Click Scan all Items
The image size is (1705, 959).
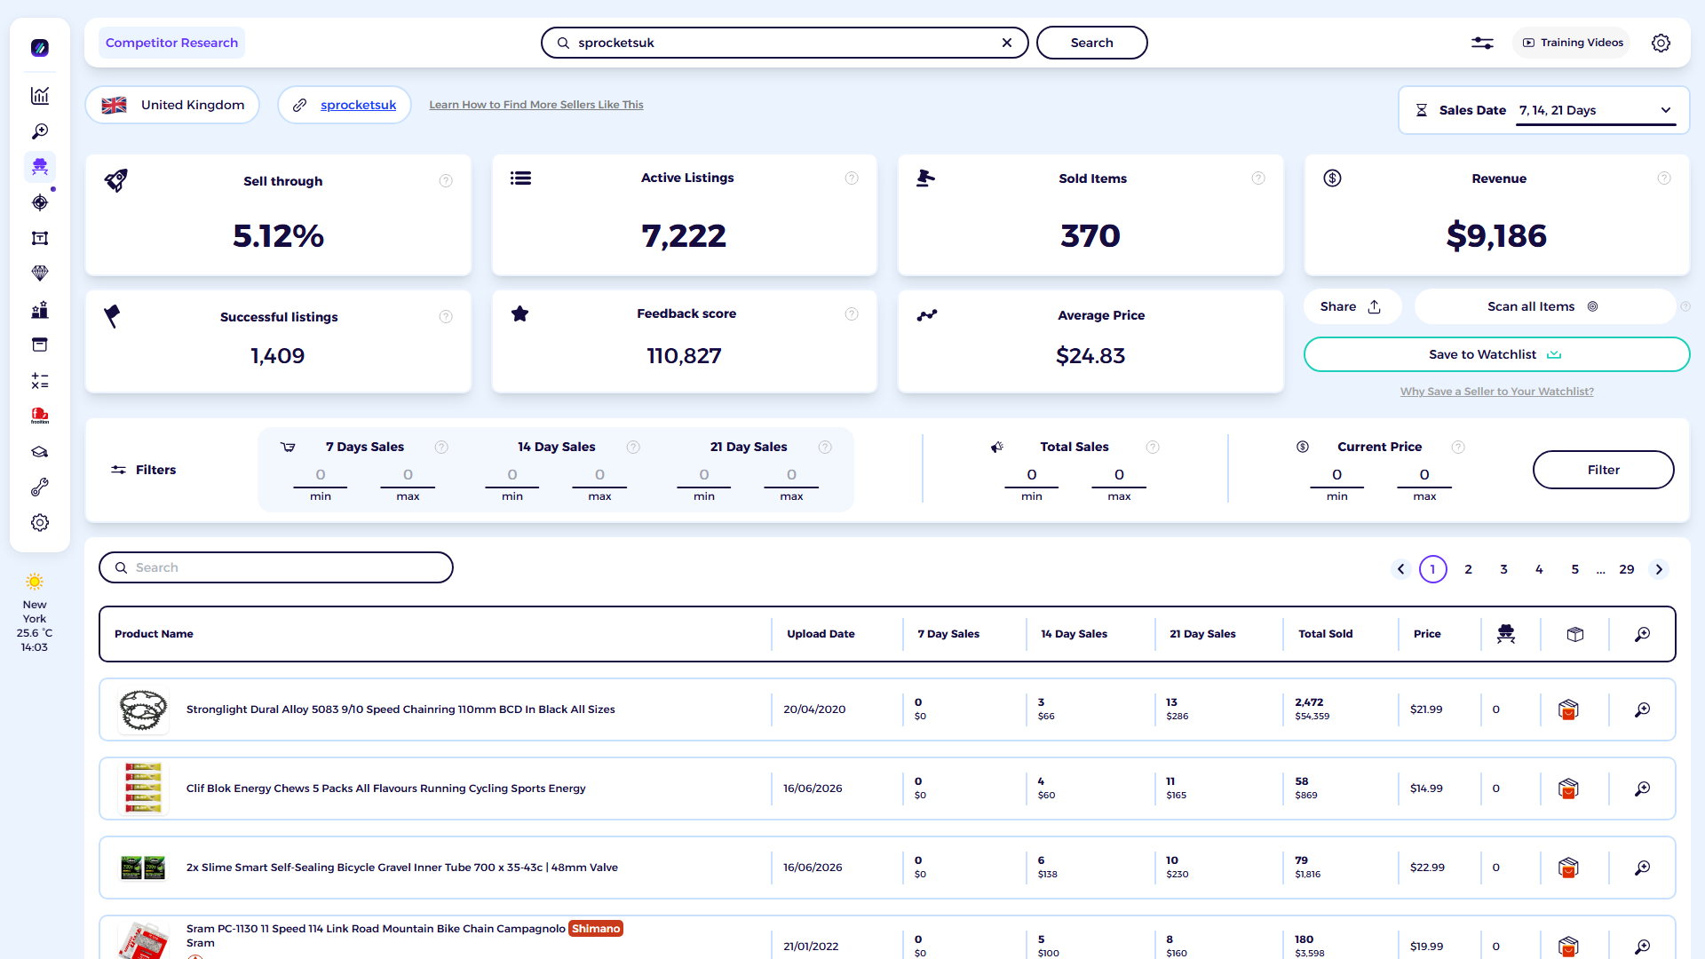pos(1543,306)
